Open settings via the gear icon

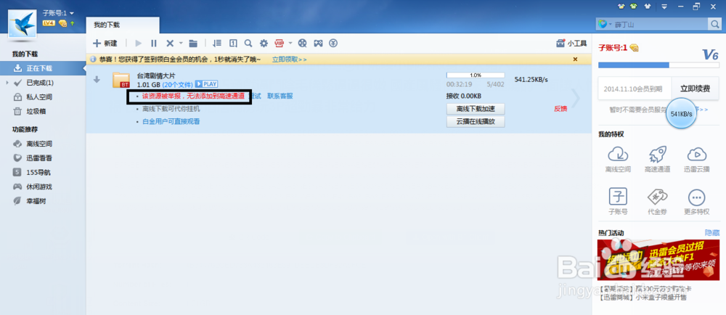(264, 43)
